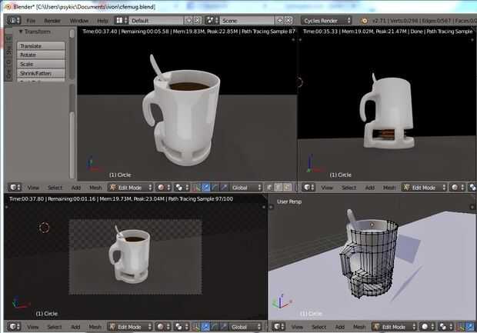Click the Translate button
The height and width of the screenshot is (333, 477).
[41, 46]
